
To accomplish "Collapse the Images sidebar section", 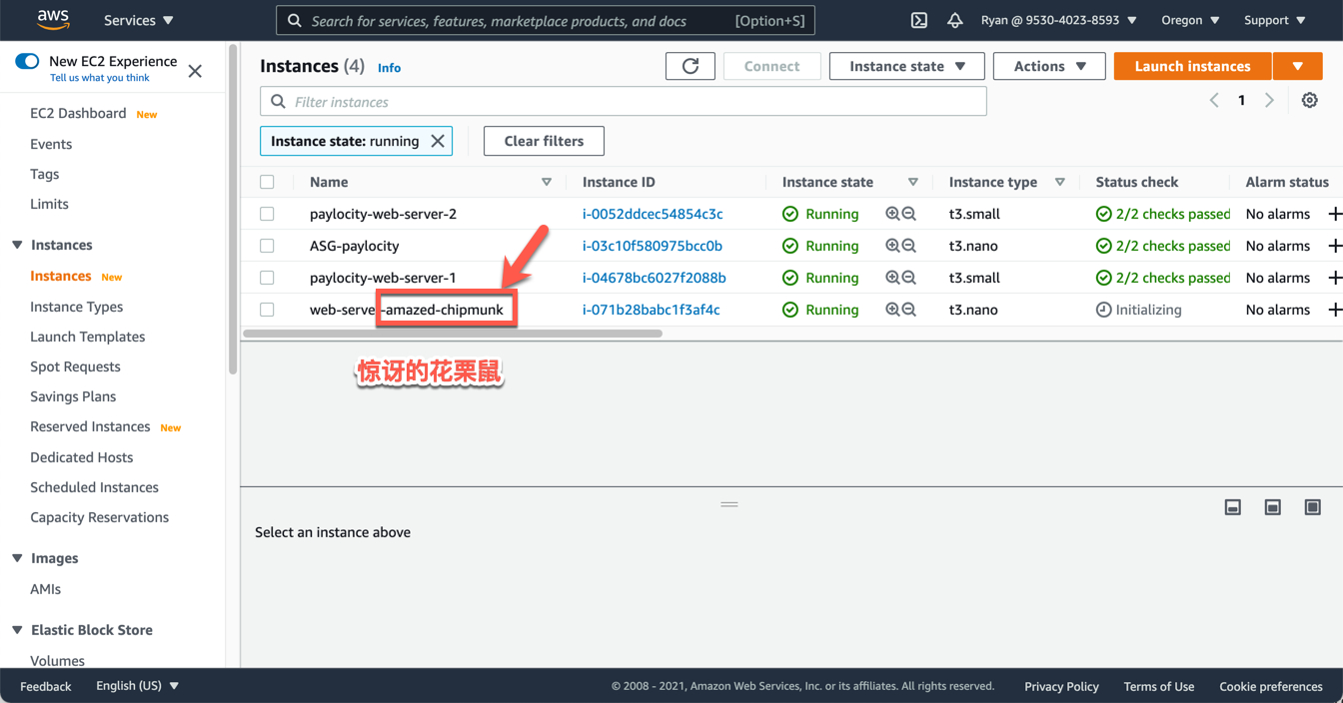I will tap(17, 558).
